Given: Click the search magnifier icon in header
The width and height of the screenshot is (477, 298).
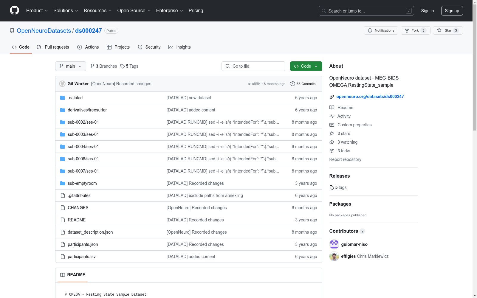Looking at the screenshot, I should [x=324, y=11].
